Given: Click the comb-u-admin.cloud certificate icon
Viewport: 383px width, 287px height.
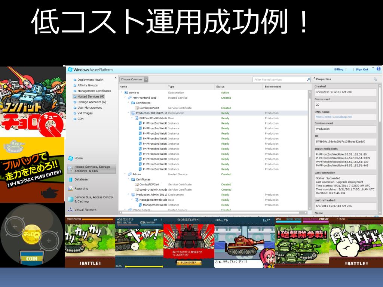Looking at the screenshot, I should [x=137, y=189].
